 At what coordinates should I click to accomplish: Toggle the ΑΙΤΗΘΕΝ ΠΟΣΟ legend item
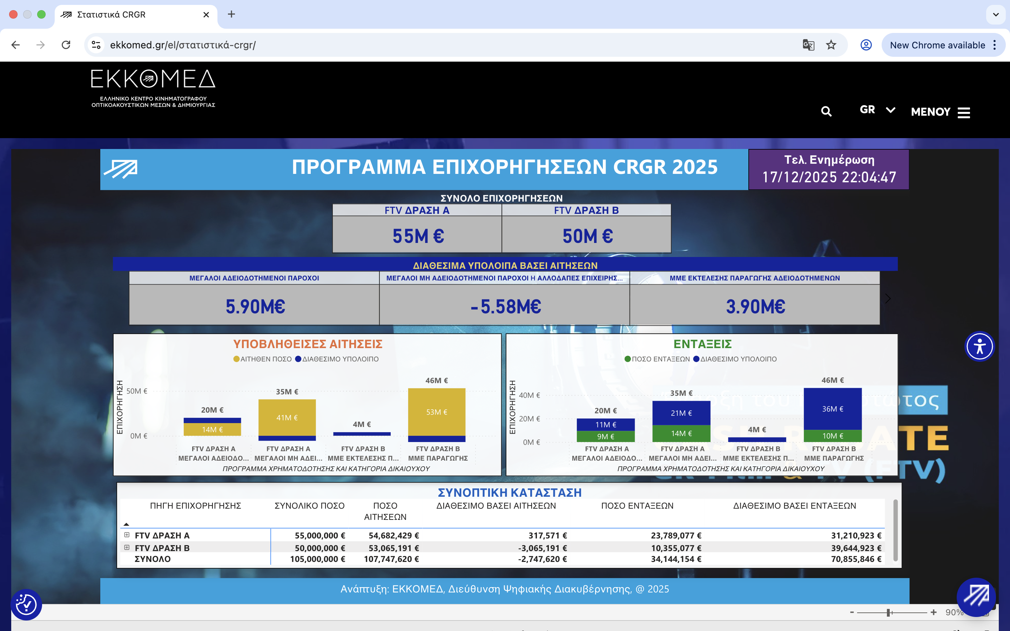coord(263,359)
